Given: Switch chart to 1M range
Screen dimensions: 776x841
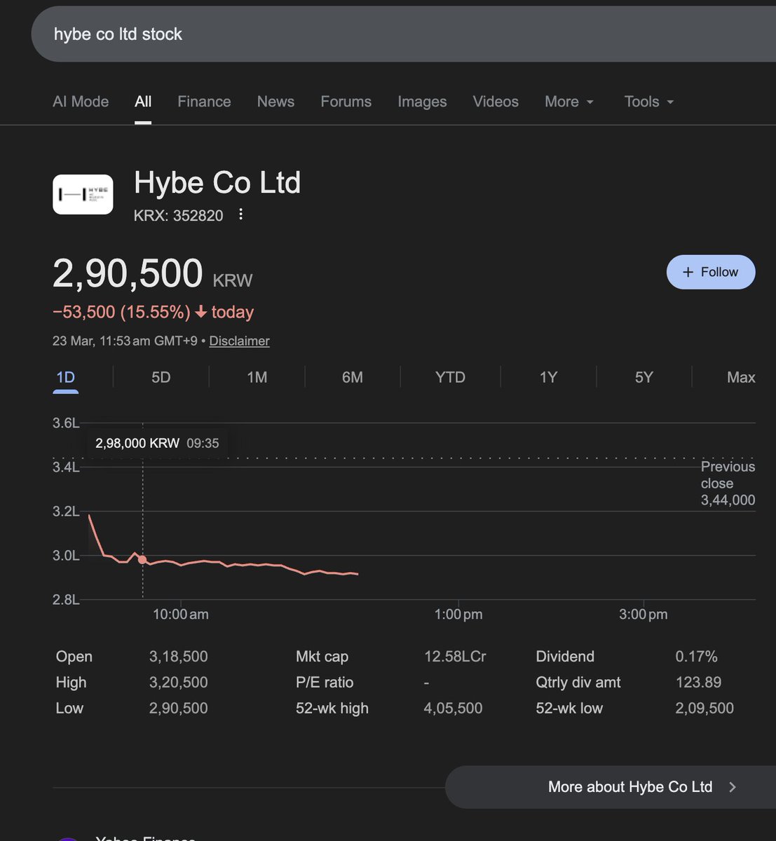Looking at the screenshot, I should click(x=257, y=377).
